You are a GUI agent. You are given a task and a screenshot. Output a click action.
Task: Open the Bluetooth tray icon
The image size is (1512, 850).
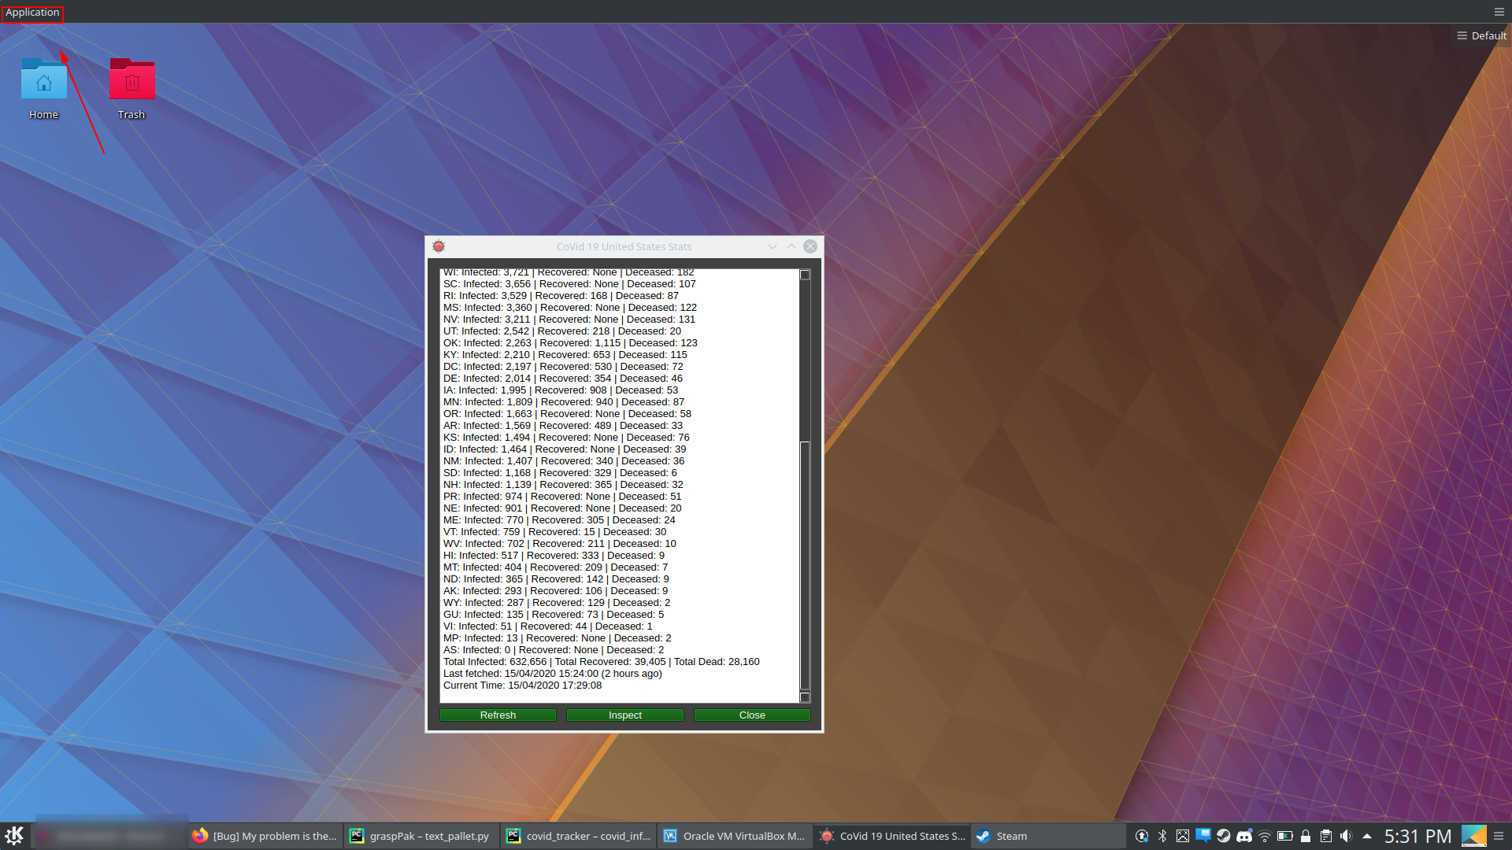(1162, 836)
